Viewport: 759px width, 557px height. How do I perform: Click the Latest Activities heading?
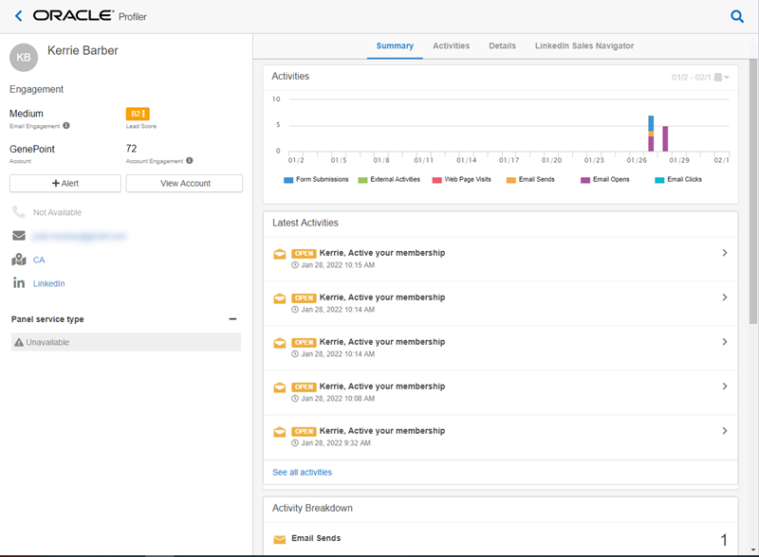(305, 223)
